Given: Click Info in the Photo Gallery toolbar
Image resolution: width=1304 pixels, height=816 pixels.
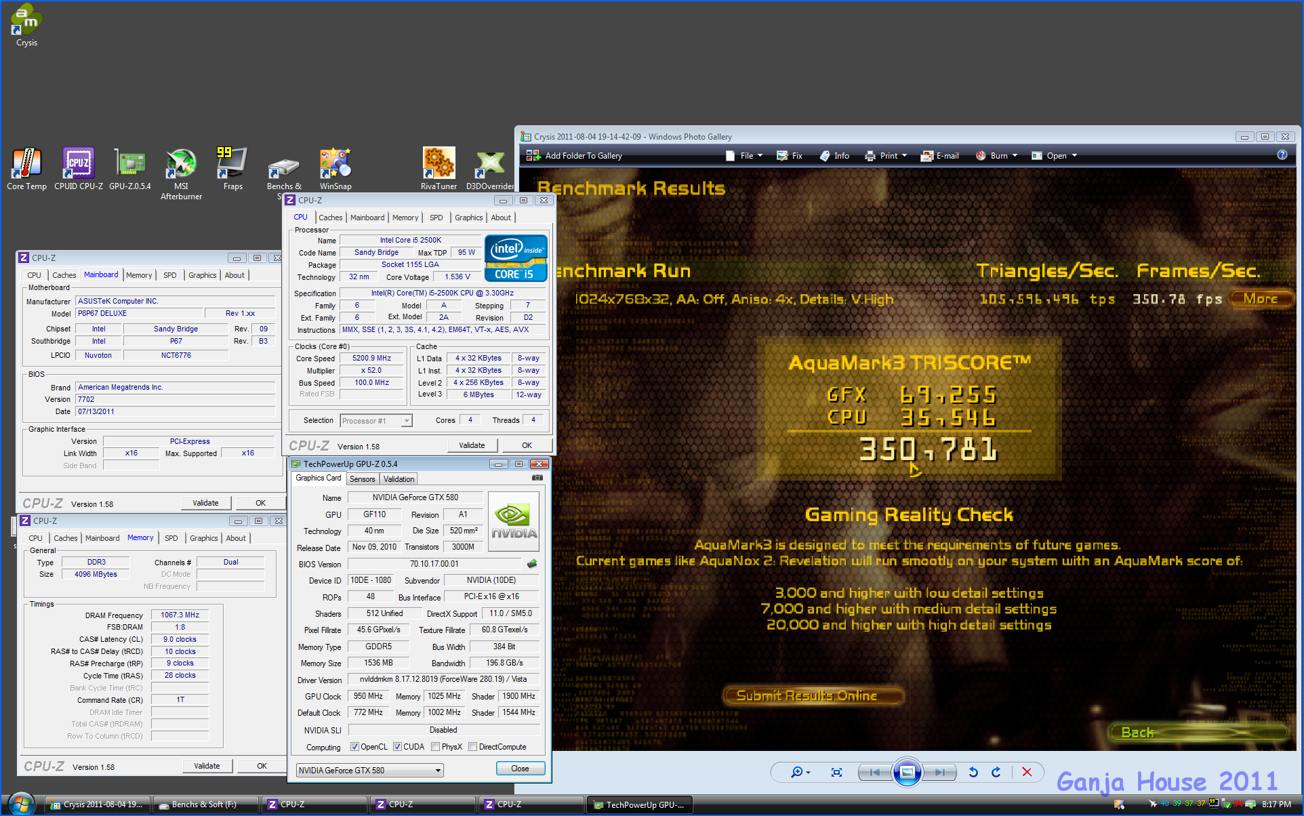Looking at the screenshot, I should pos(834,156).
